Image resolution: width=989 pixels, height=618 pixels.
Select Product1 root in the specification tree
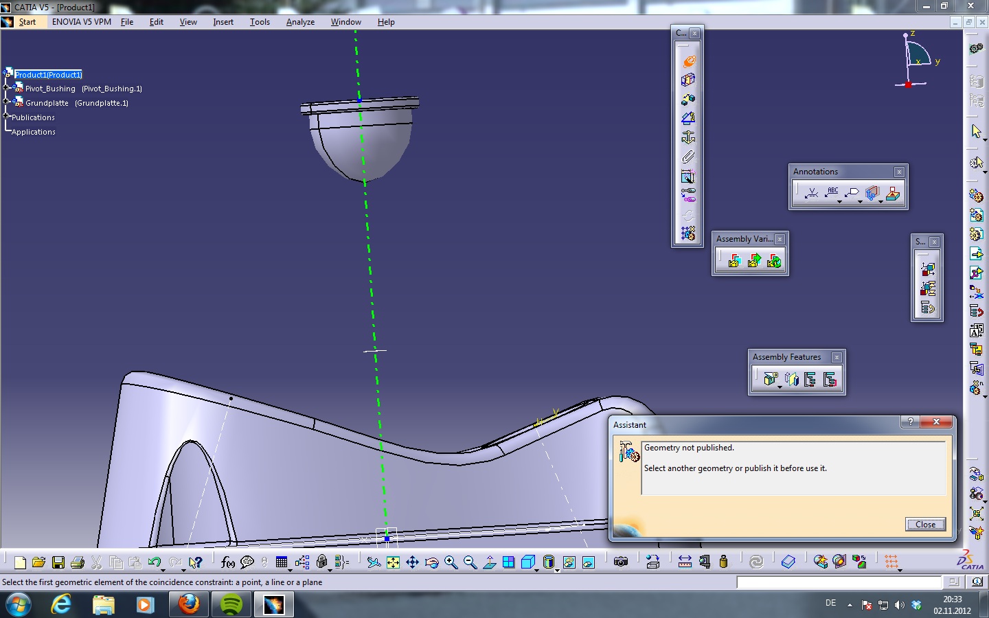coord(48,74)
